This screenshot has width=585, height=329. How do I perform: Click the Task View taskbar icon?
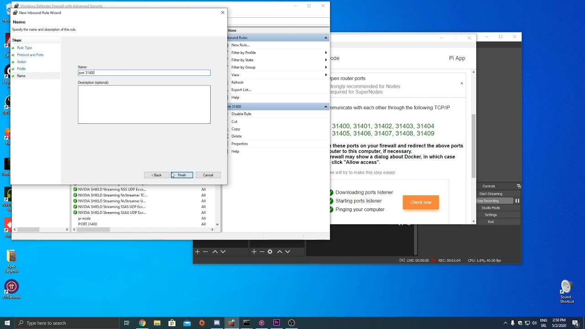tap(127, 323)
